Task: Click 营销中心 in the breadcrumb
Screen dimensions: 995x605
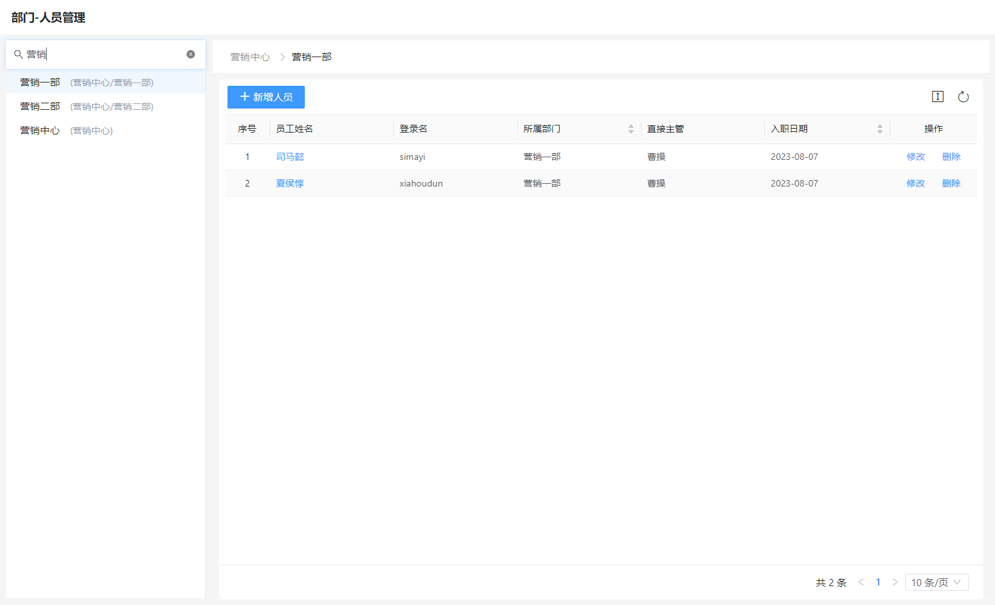Action: coord(250,57)
